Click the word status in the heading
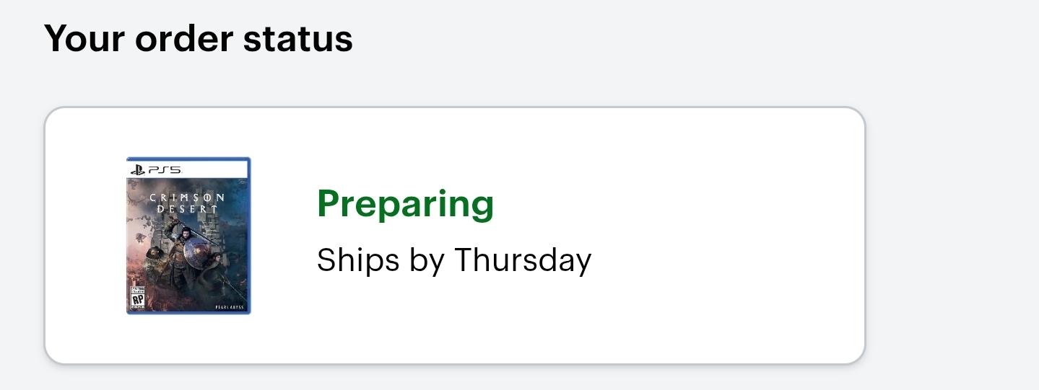 (297, 38)
